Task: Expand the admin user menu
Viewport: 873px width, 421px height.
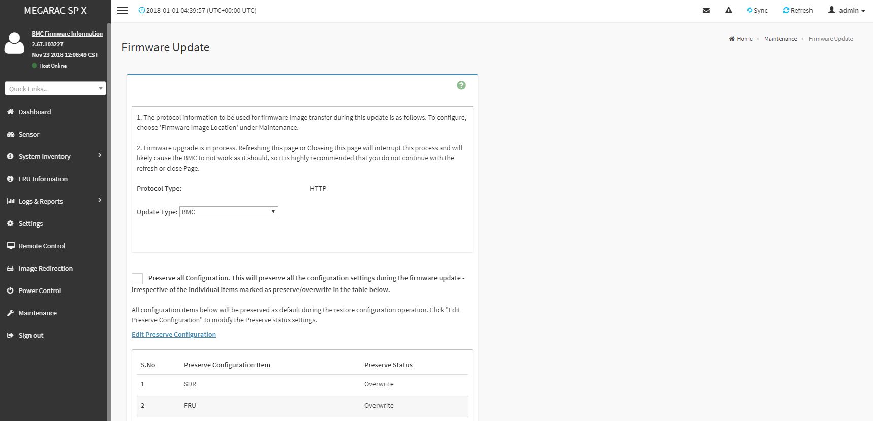Action: click(x=847, y=10)
